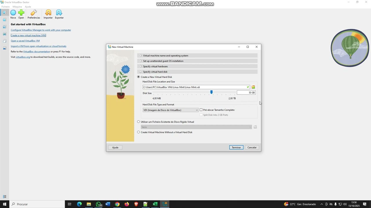Select the Machines tool in left sidebar
Image resolution: width=371 pixels, height=208 pixels.
tap(4, 20)
